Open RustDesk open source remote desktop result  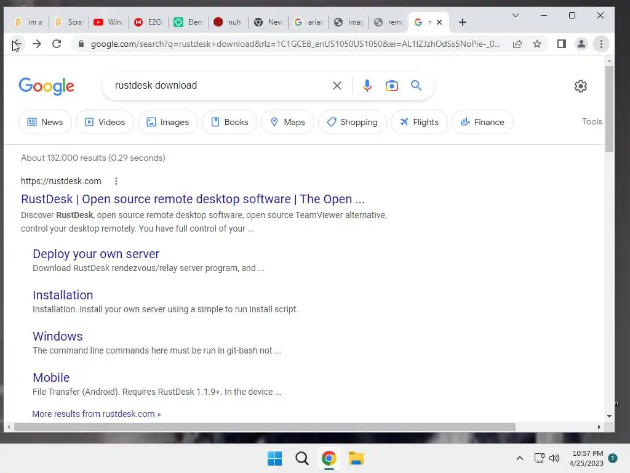coord(193,199)
